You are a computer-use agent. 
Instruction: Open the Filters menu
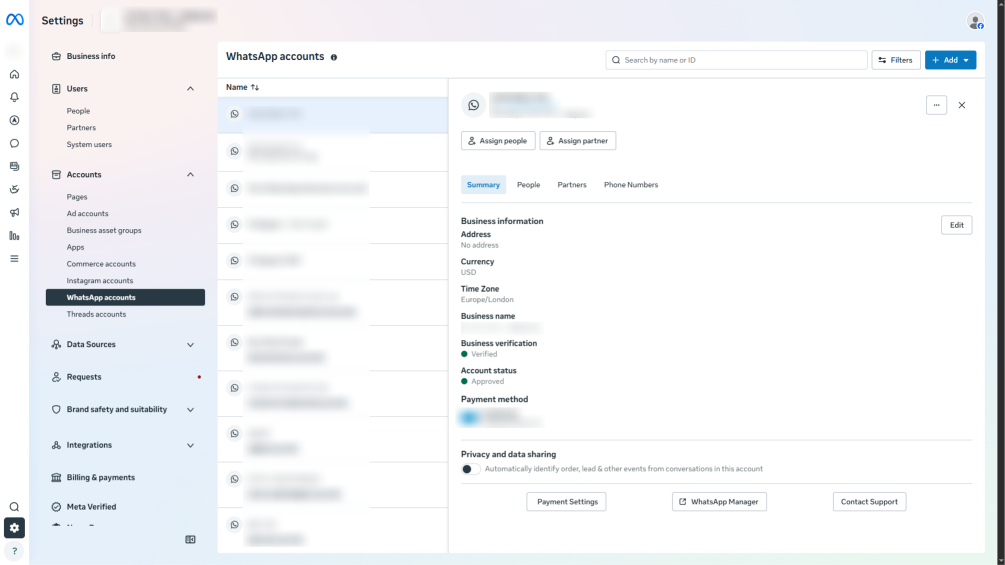pyautogui.click(x=896, y=60)
